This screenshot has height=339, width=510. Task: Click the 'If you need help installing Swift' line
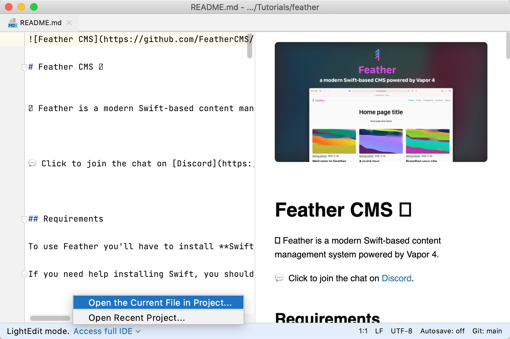(141, 274)
